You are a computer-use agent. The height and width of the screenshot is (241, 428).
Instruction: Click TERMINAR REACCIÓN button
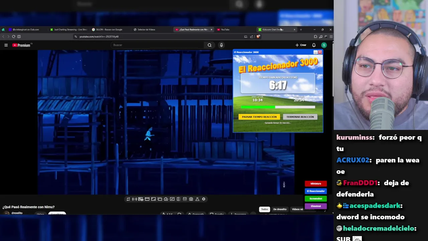pos(300,117)
